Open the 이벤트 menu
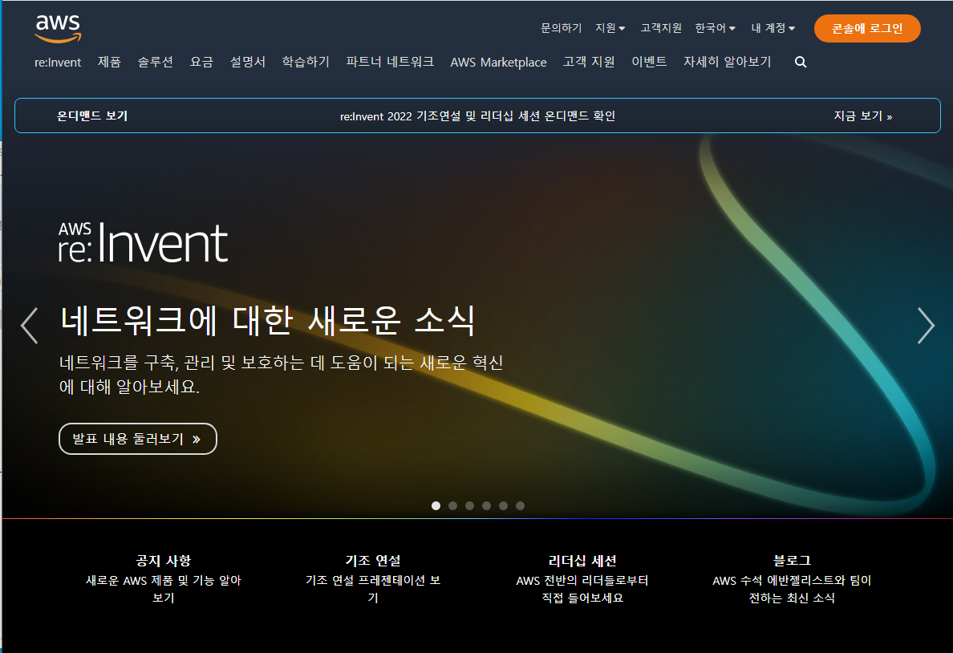Screen dimensions: 953x653 tap(649, 62)
